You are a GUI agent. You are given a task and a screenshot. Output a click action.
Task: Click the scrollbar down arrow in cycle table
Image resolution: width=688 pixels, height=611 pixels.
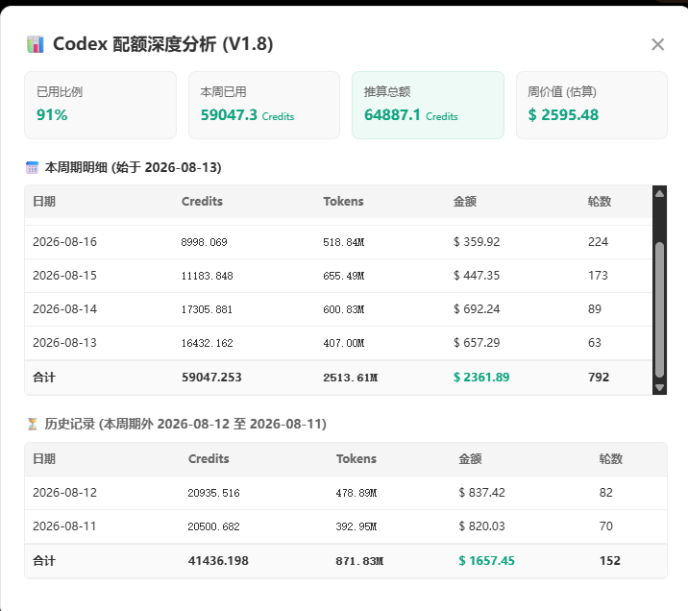click(x=659, y=388)
